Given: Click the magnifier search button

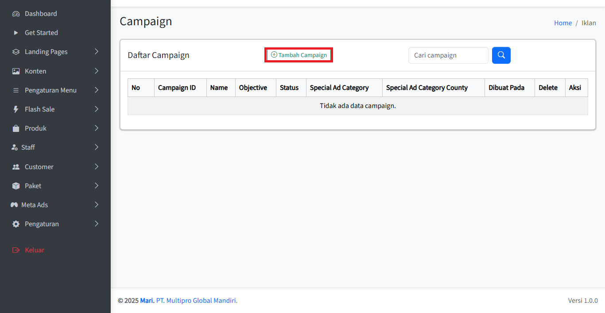Looking at the screenshot, I should point(501,55).
